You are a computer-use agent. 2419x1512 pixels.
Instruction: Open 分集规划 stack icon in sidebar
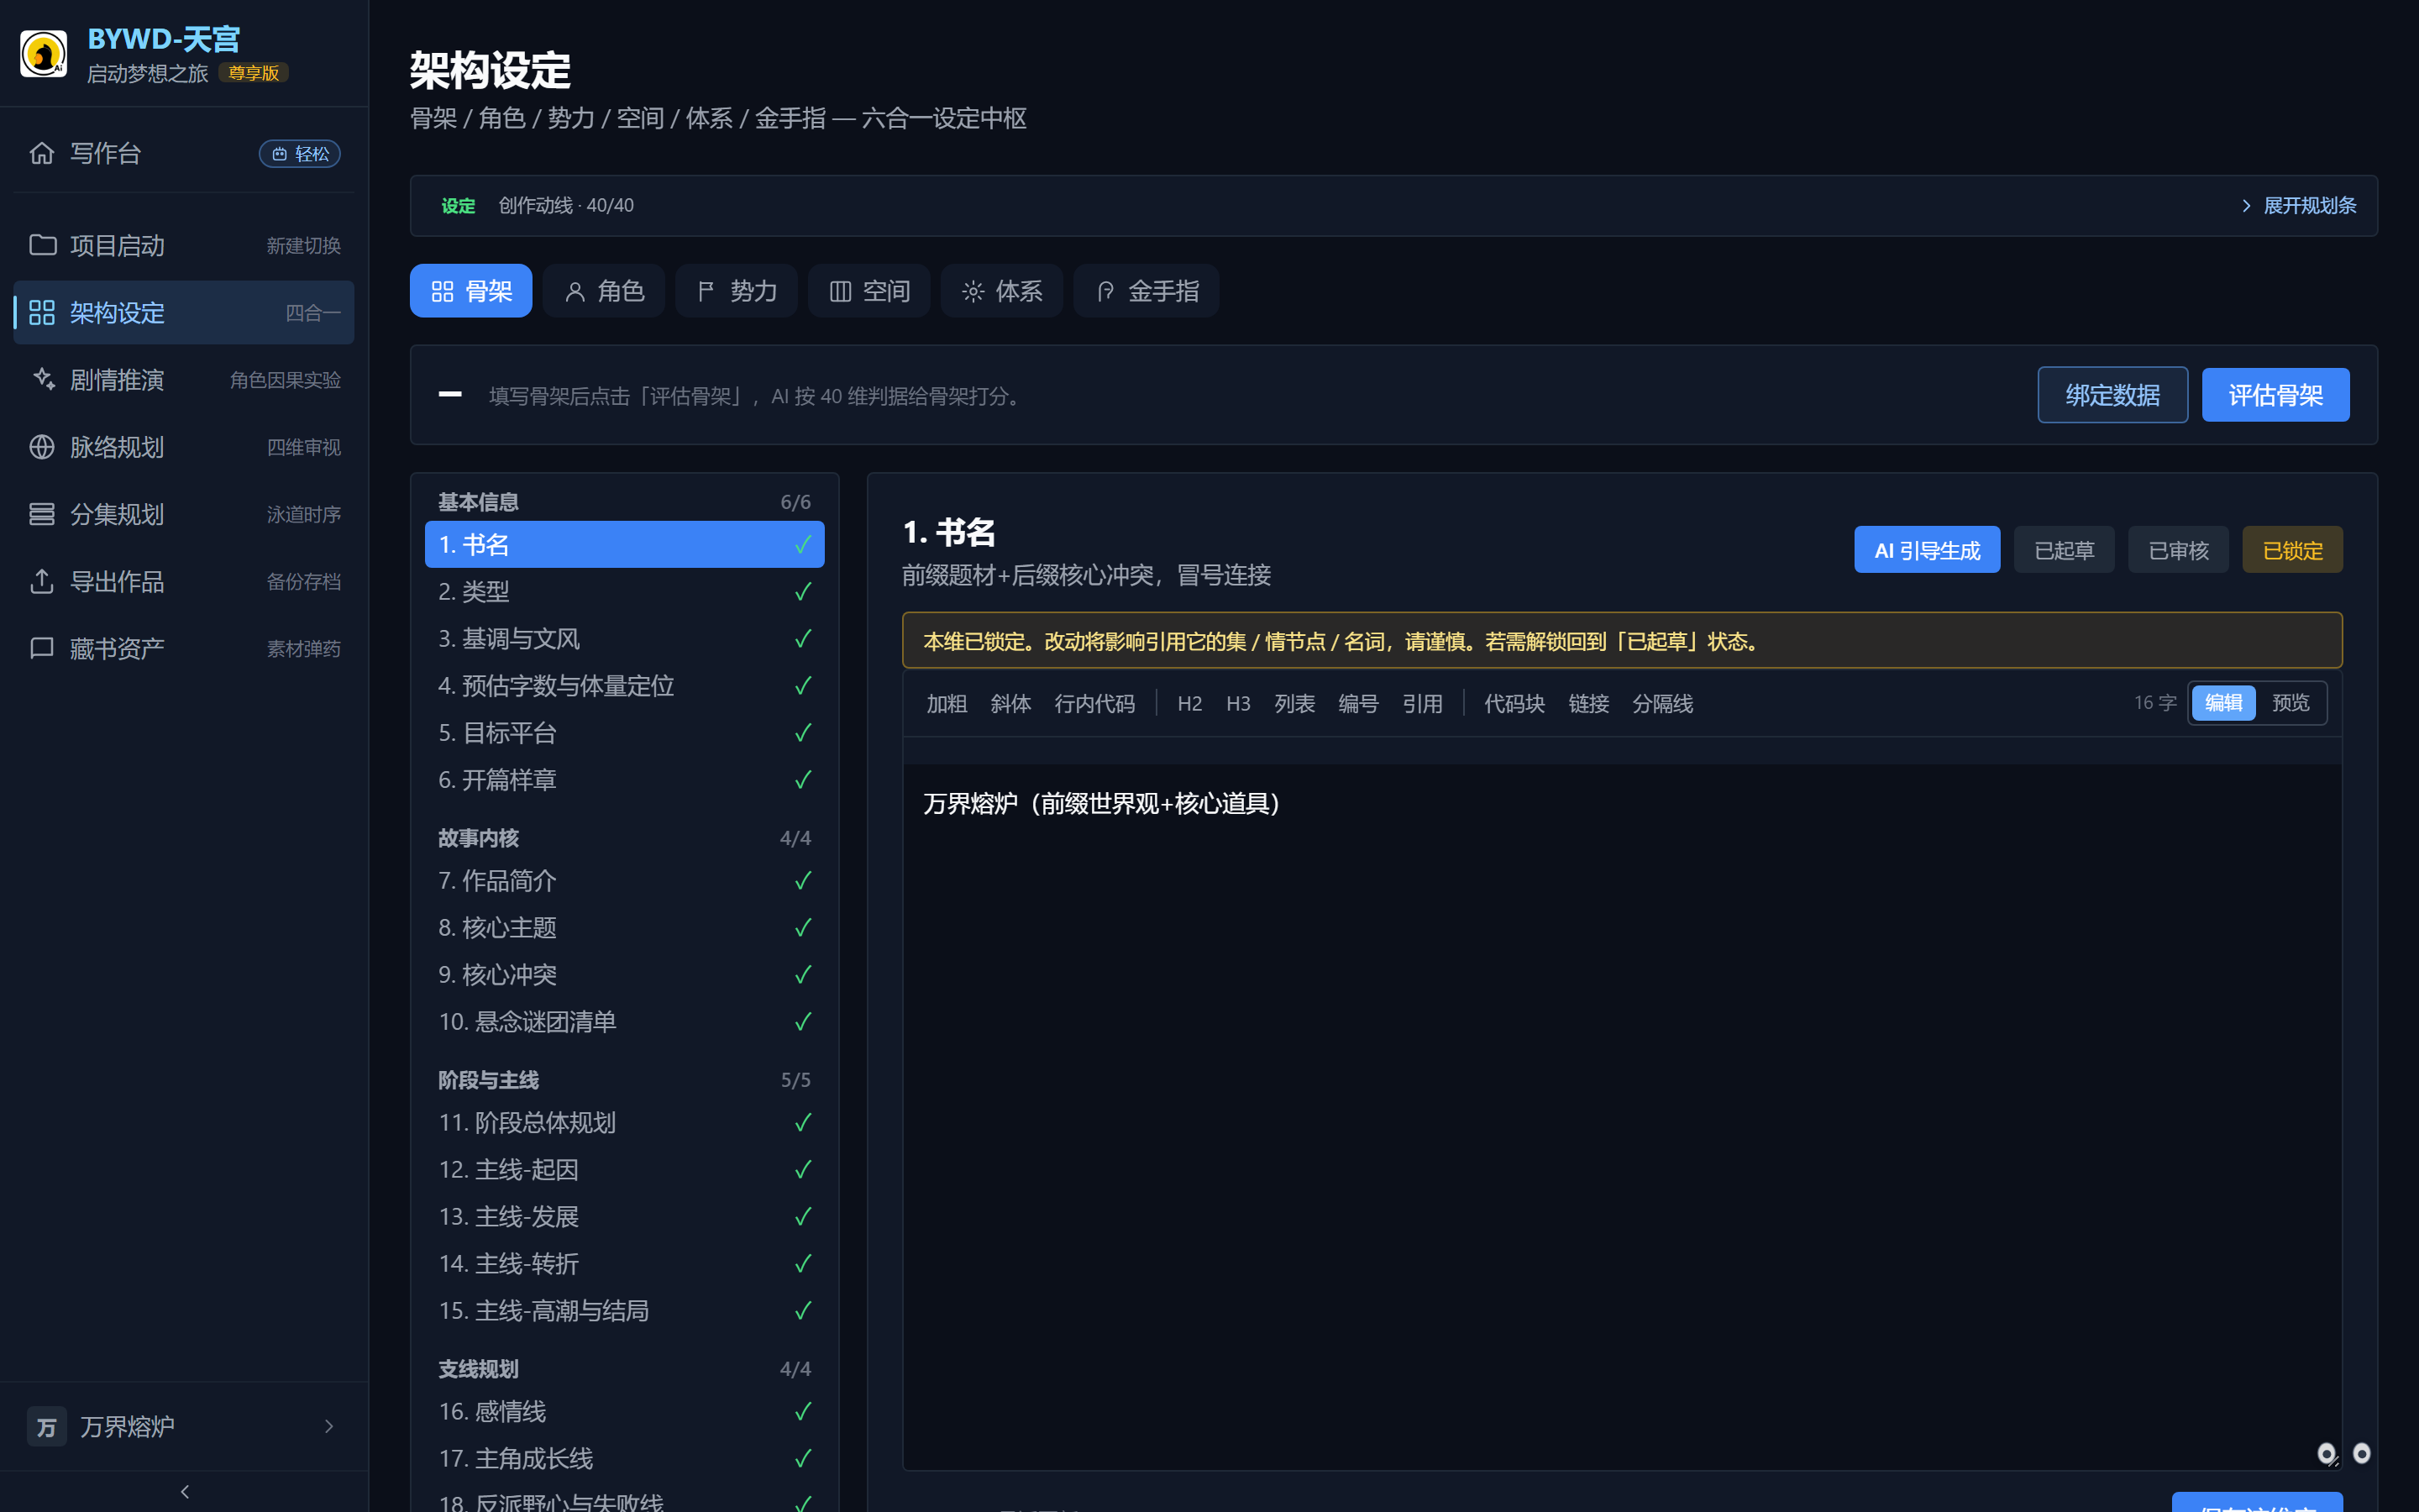click(42, 514)
